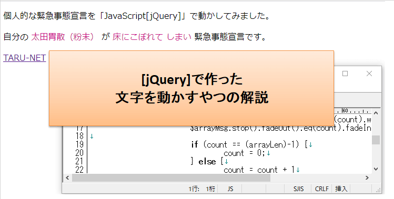Close the editor window
394x199 pixels.
(x=369, y=74)
